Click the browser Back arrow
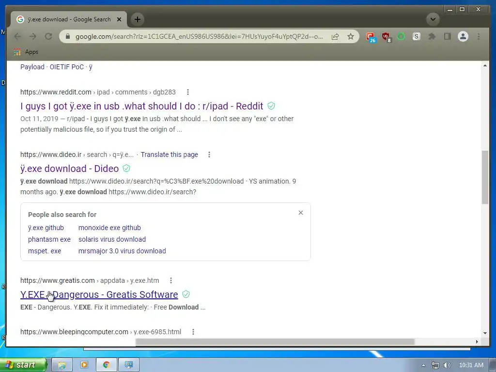This screenshot has width=496, height=372. [17, 37]
